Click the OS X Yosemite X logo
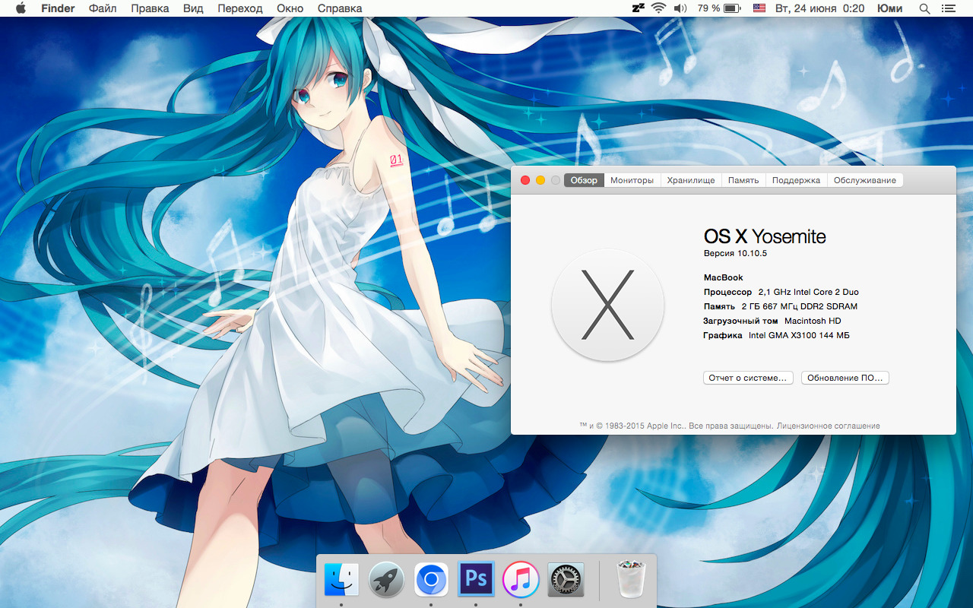This screenshot has width=973, height=608. click(607, 306)
